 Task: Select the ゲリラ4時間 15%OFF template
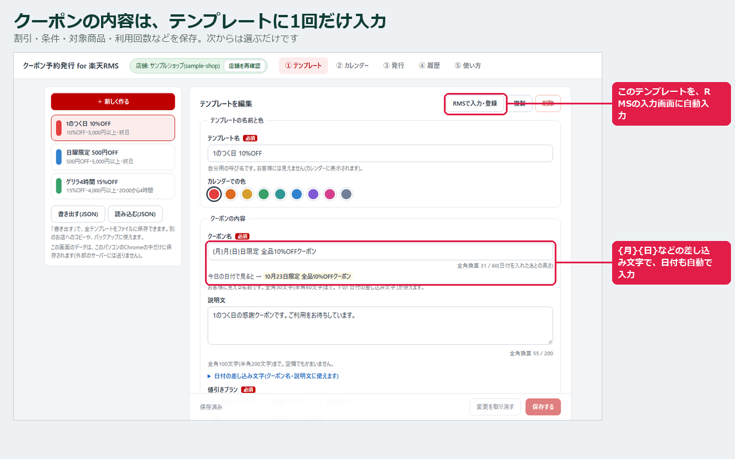click(x=113, y=186)
